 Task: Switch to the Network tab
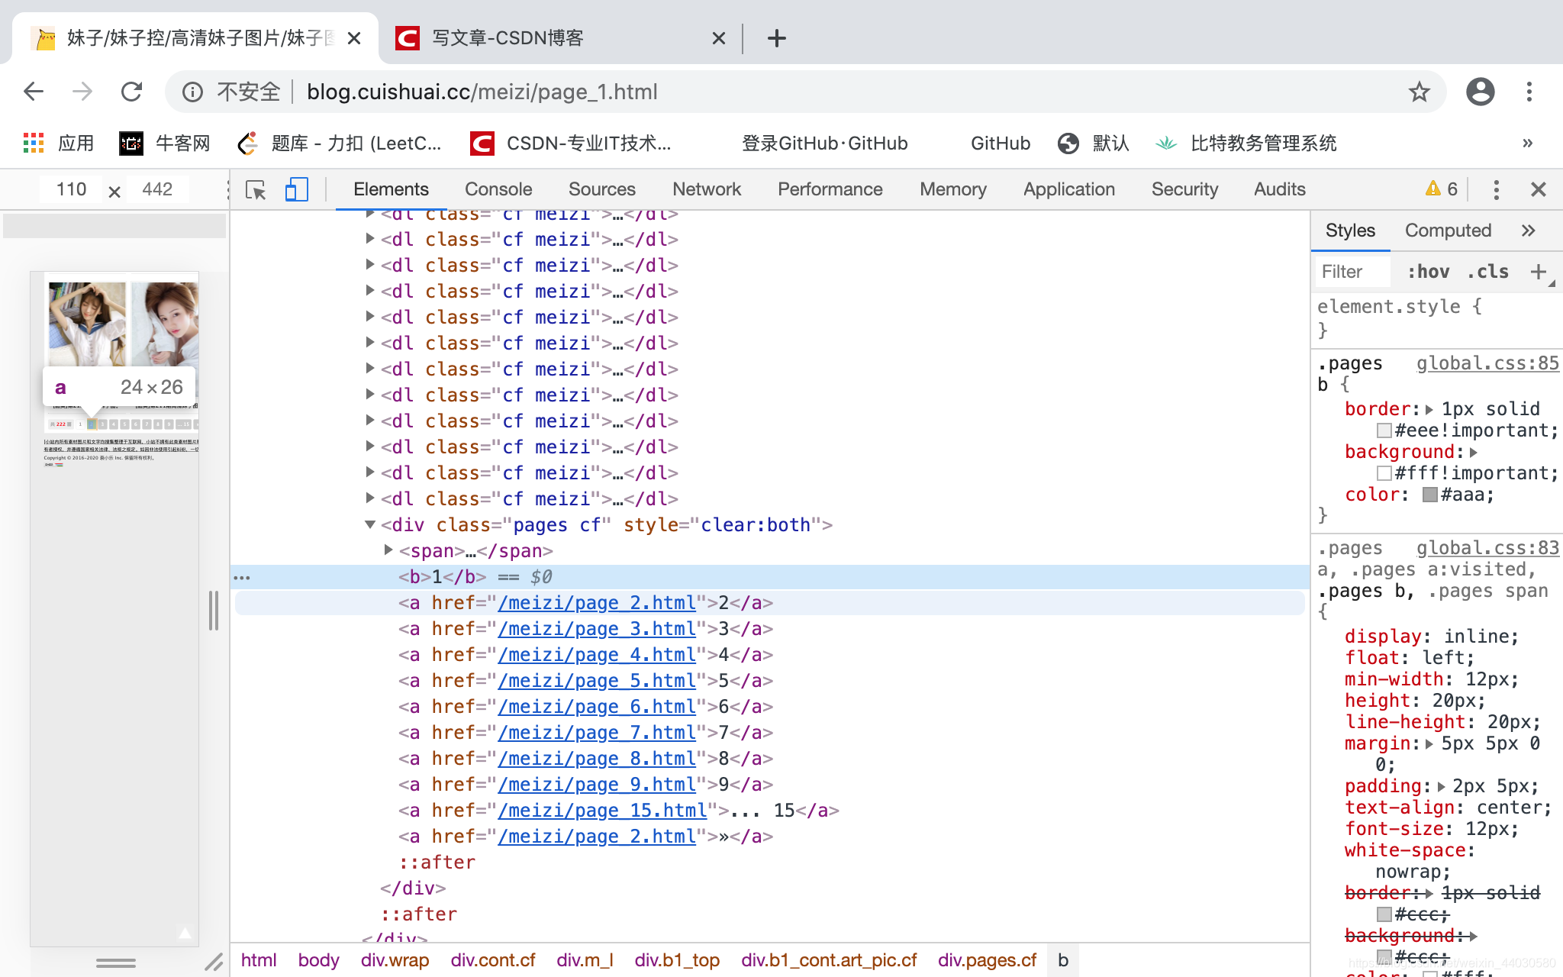[706, 189]
